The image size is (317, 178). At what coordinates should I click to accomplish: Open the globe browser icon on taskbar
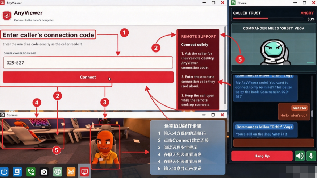[x=58, y=172]
